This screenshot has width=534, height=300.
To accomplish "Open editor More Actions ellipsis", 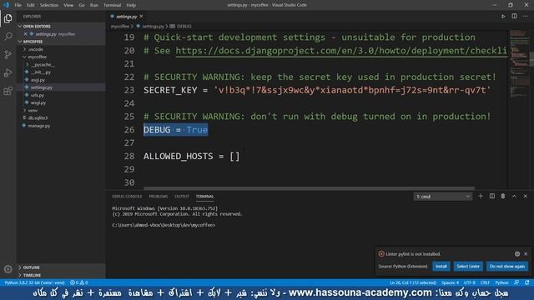I will (x=526, y=17).
